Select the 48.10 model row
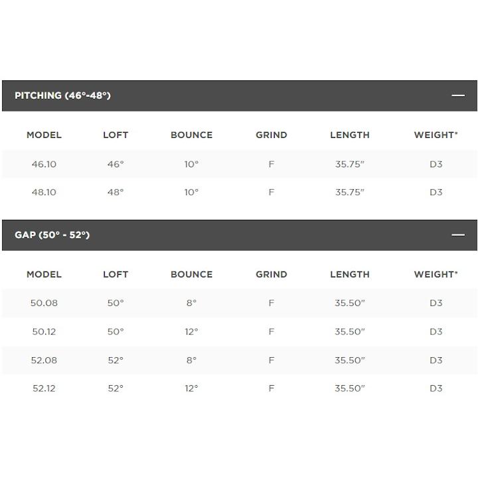478x478 pixels. pyautogui.click(x=239, y=192)
